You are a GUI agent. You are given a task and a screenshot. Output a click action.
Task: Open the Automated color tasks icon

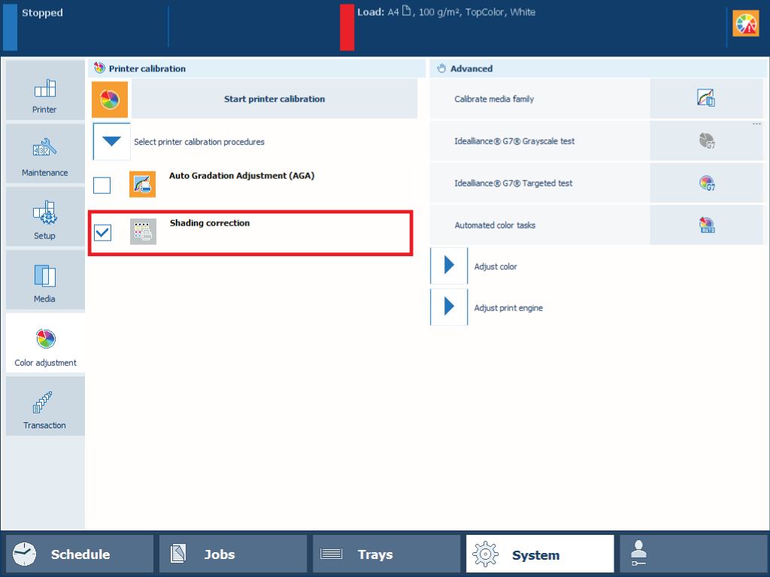[x=705, y=225]
